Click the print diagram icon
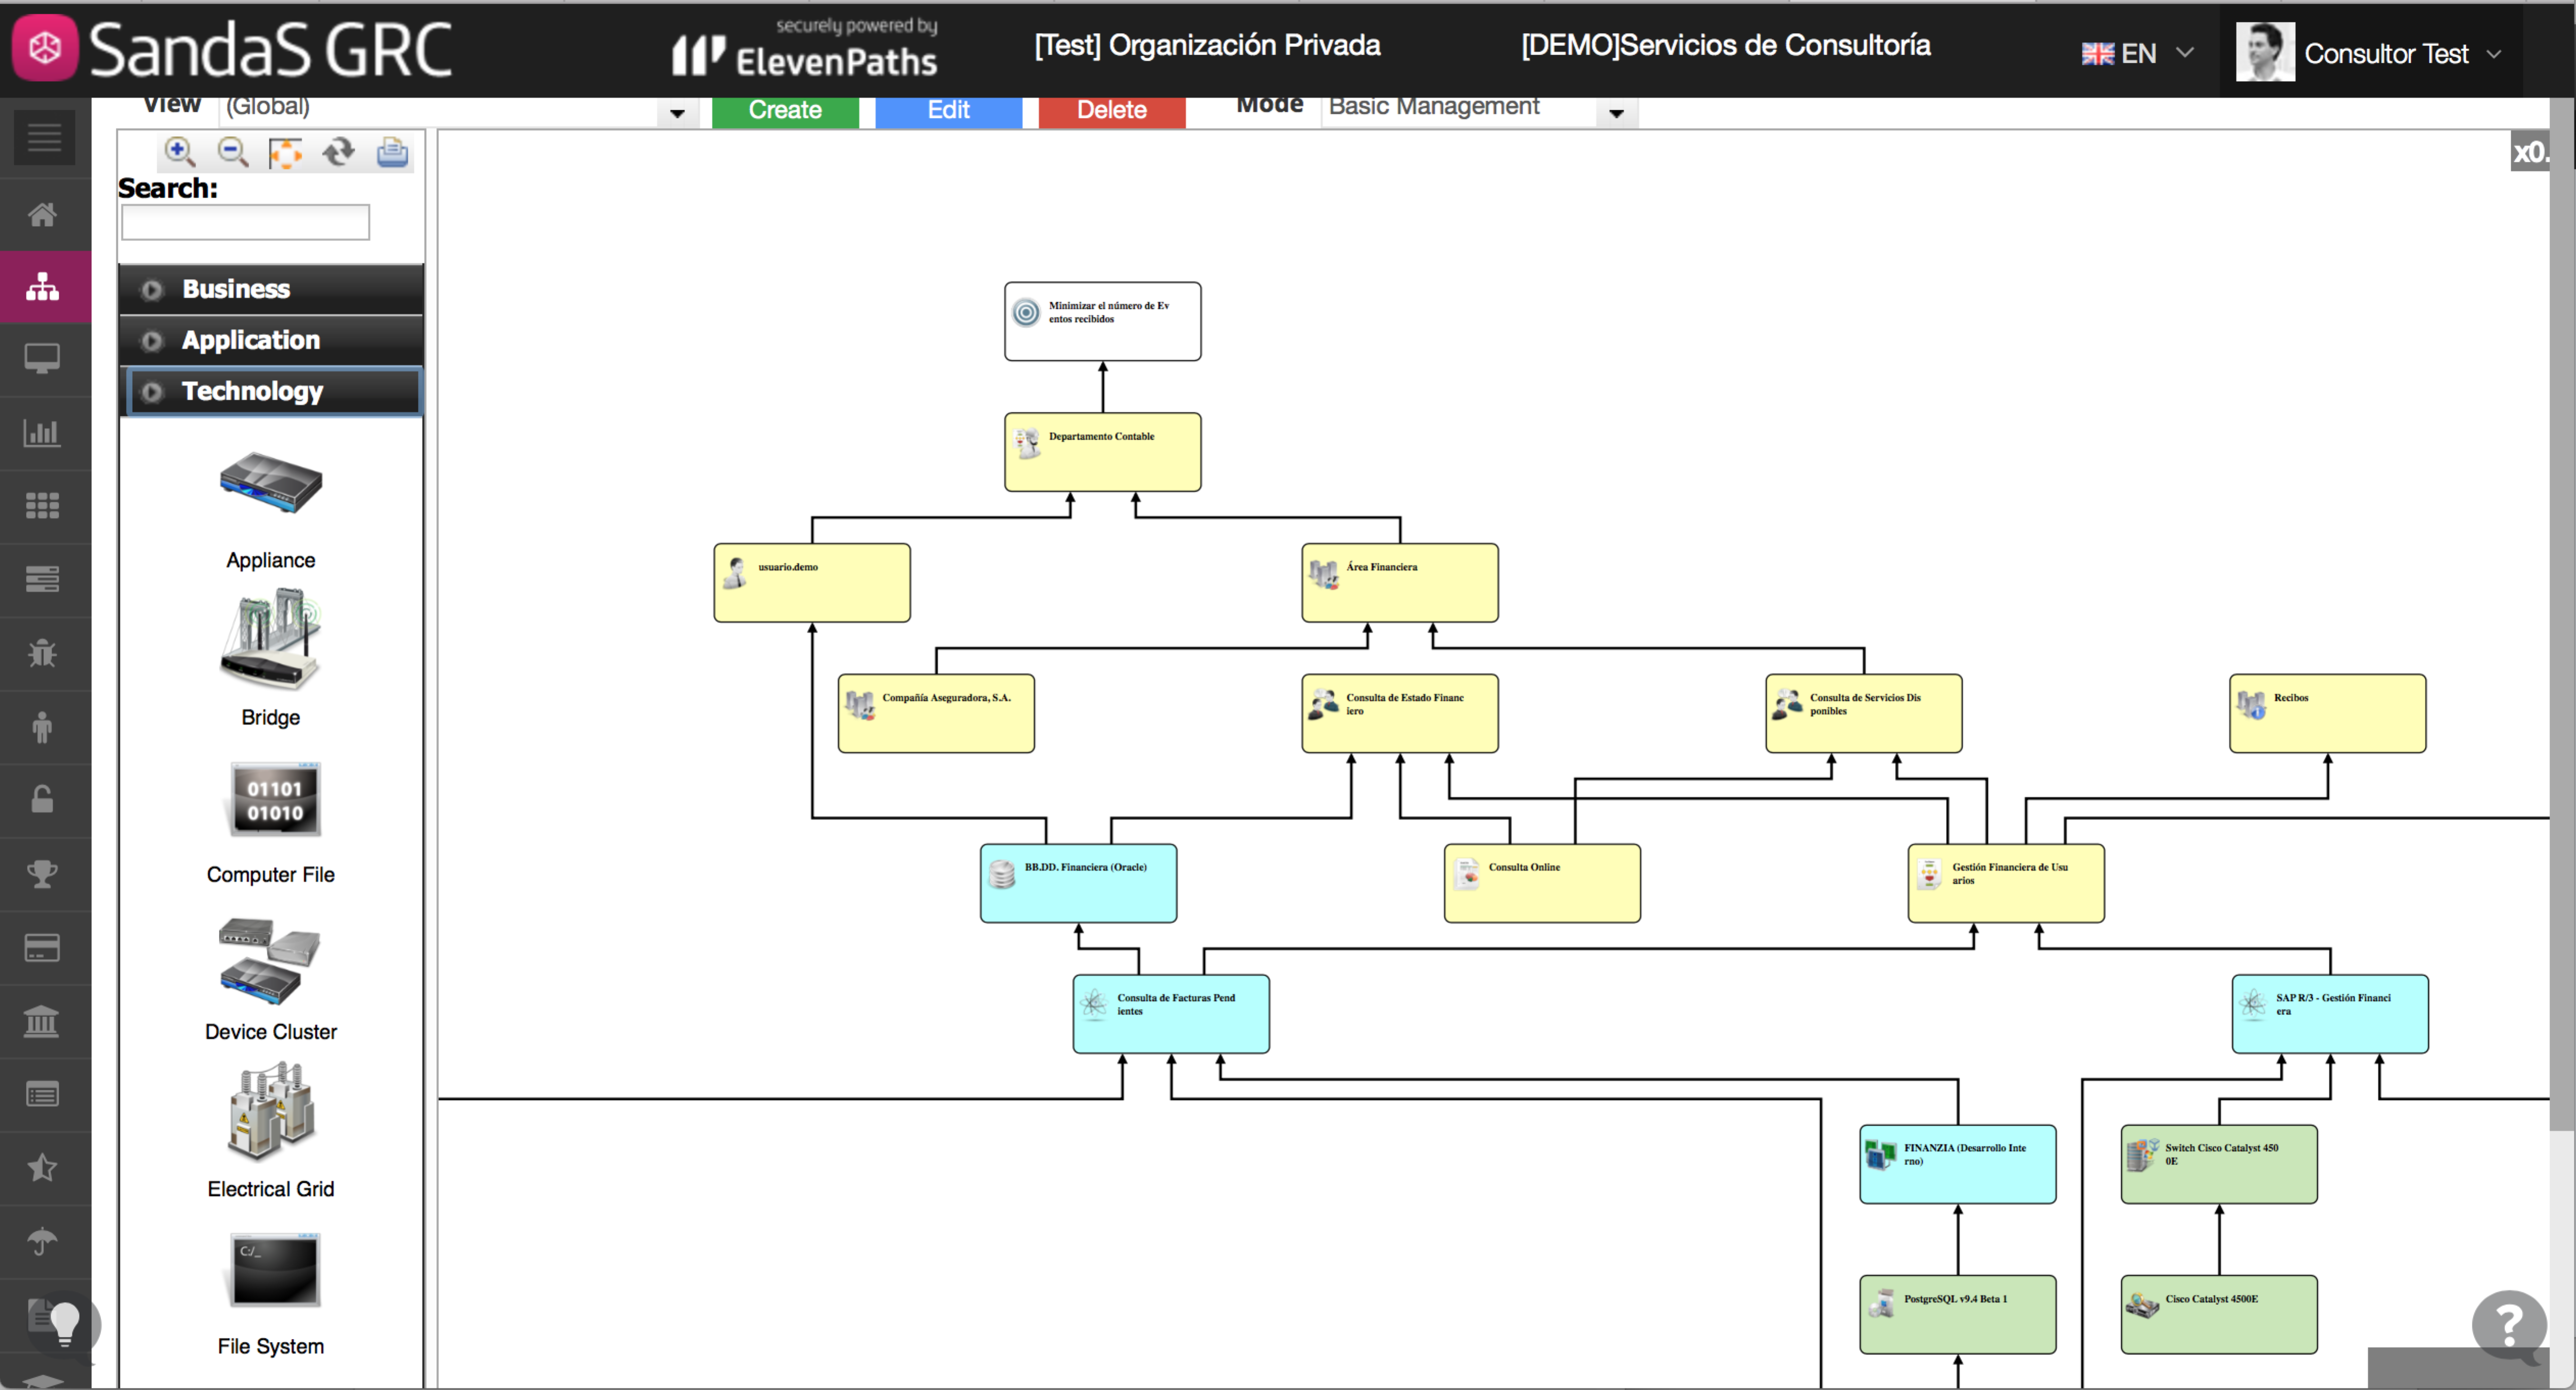 point(392,152)
